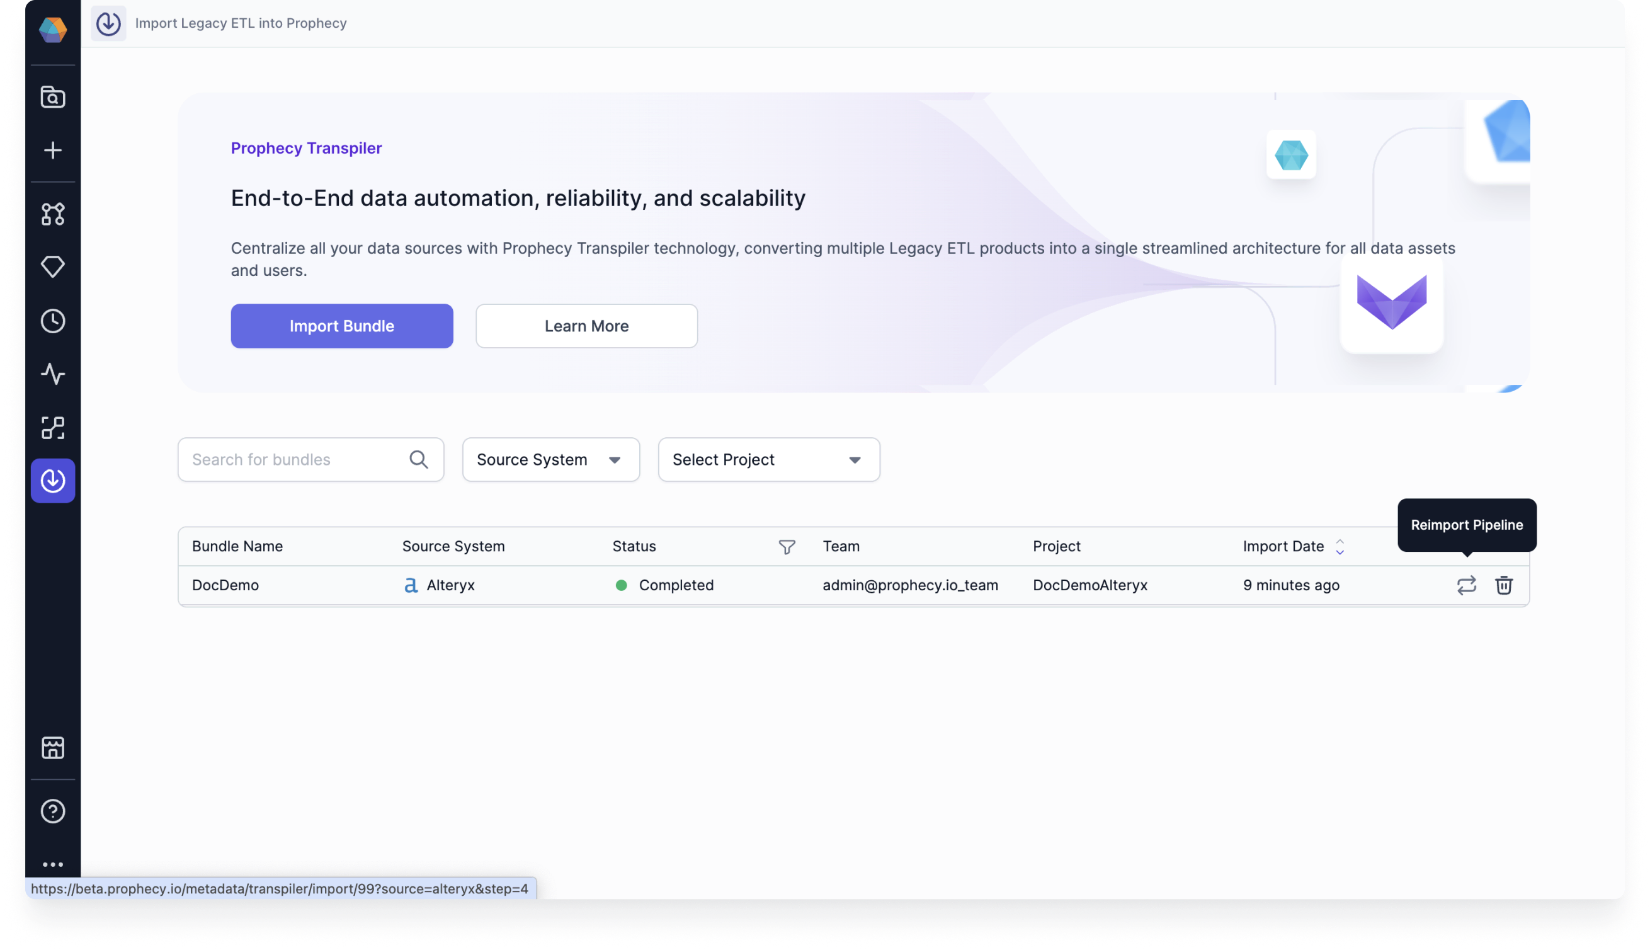Screen dimensions: 1650x950
Task: Open the activity monitoring sidebar icon
Action: pyautogui.click(x=53, y=374)
